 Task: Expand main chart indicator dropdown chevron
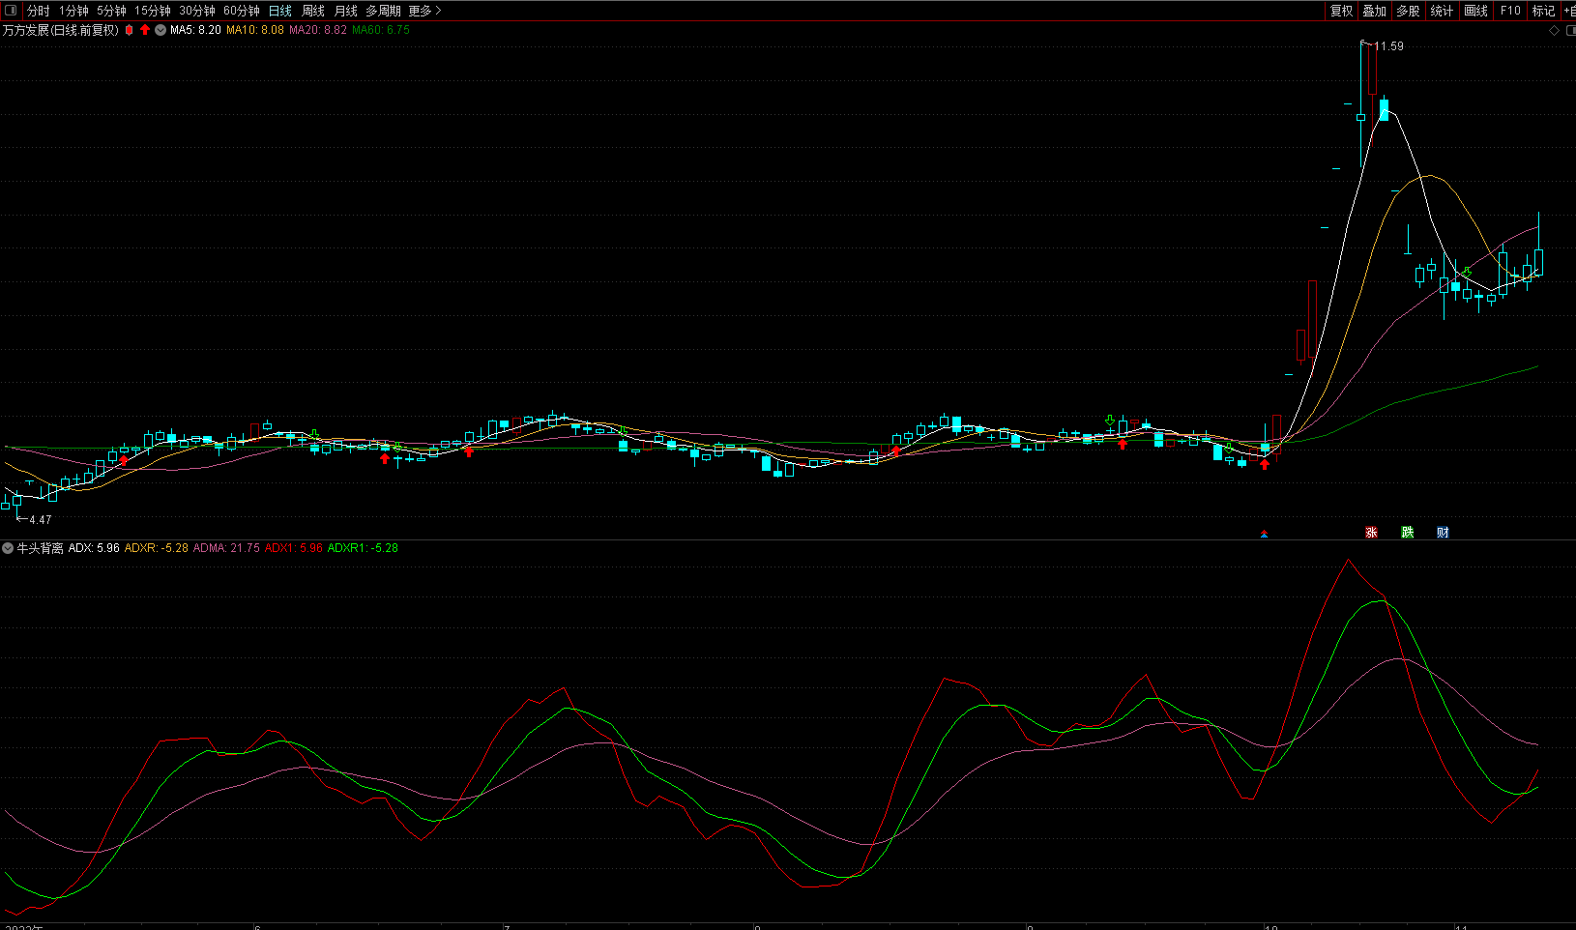161,30
